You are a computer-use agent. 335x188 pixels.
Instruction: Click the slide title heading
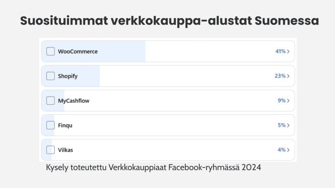(x=169, y=21)
